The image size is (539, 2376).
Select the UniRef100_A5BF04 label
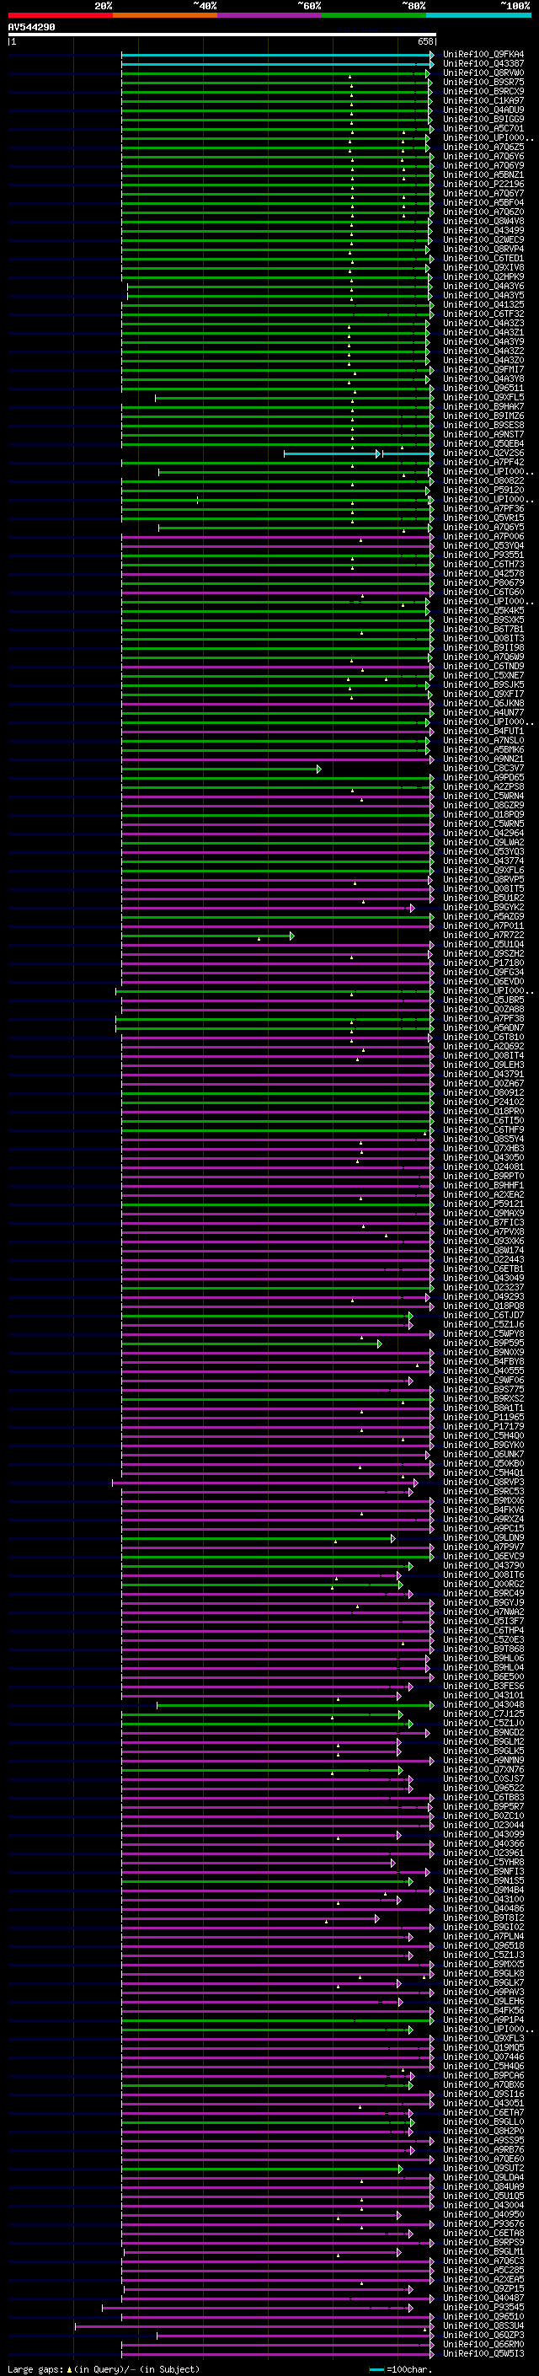tap(483, 203)
